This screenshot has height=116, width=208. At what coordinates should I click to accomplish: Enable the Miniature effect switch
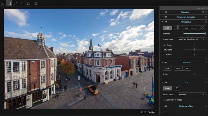pyautogui.click(x=166, y=106)
